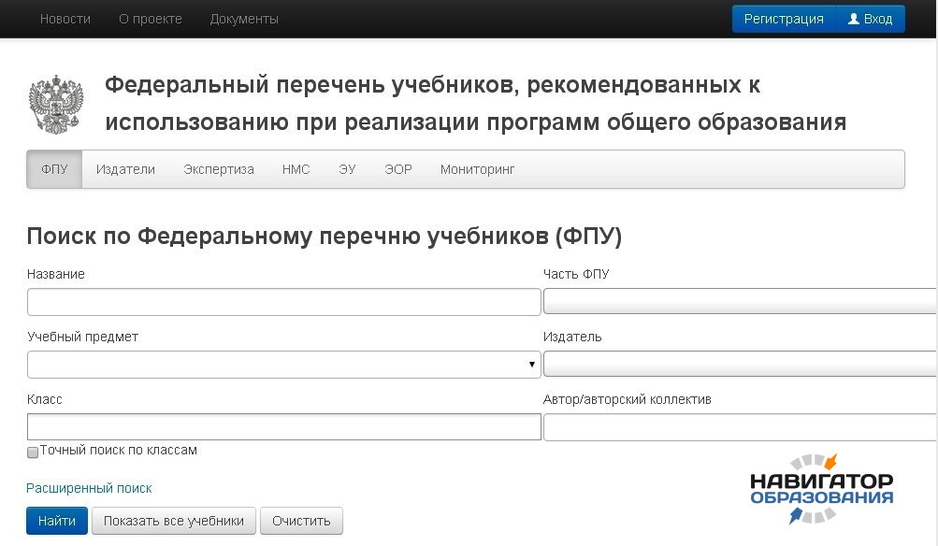938x546 pixels.
Task: Click Показать все учебники button
Action: click(174, 521)
